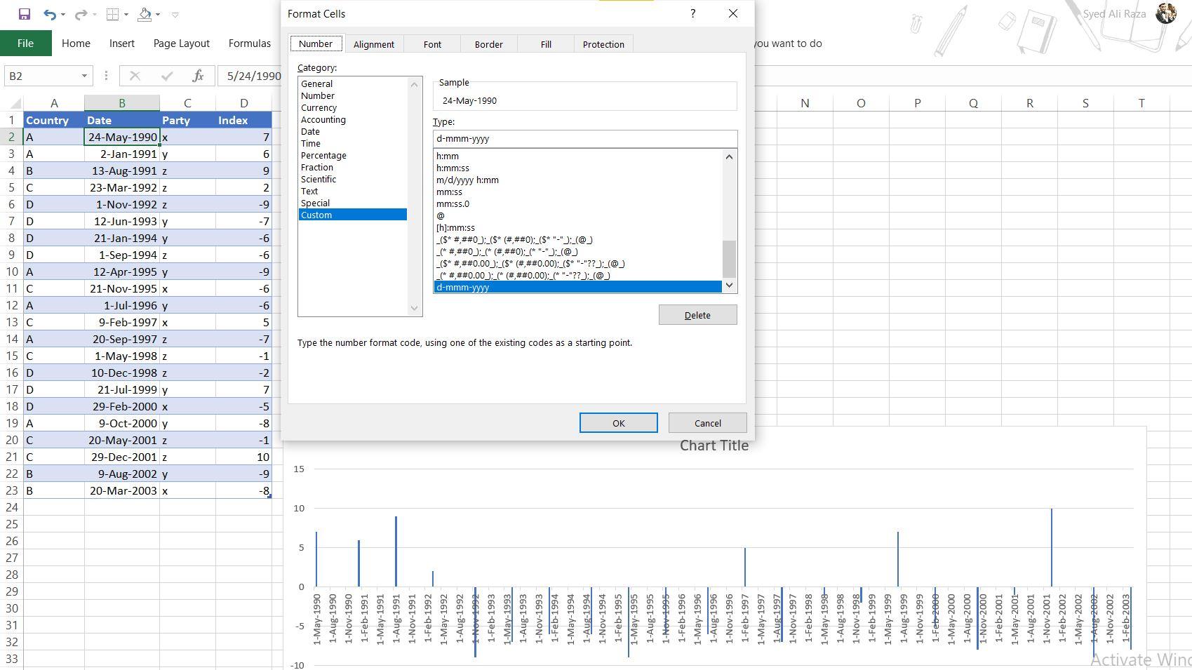Click the user profile picture
The width and height of the screenshot is (1192, 670).
pyautogui.click(x=1166, y=13)
